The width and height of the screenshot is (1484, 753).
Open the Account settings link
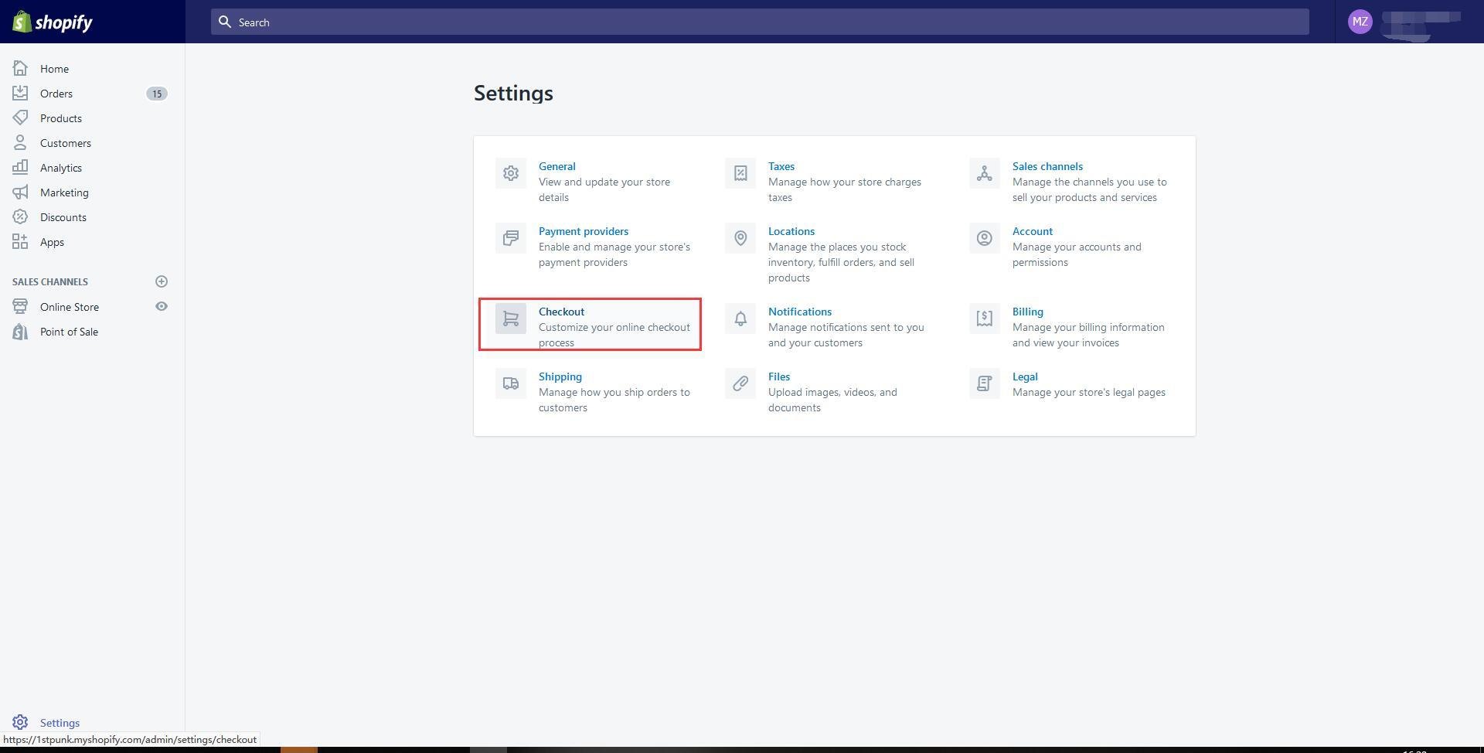pos(1033,231)
